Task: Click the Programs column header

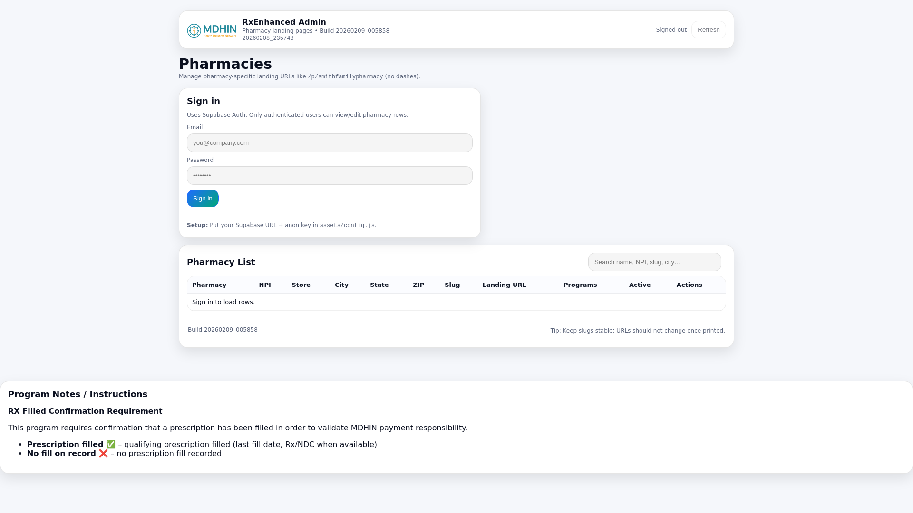Action: [580, 285]
